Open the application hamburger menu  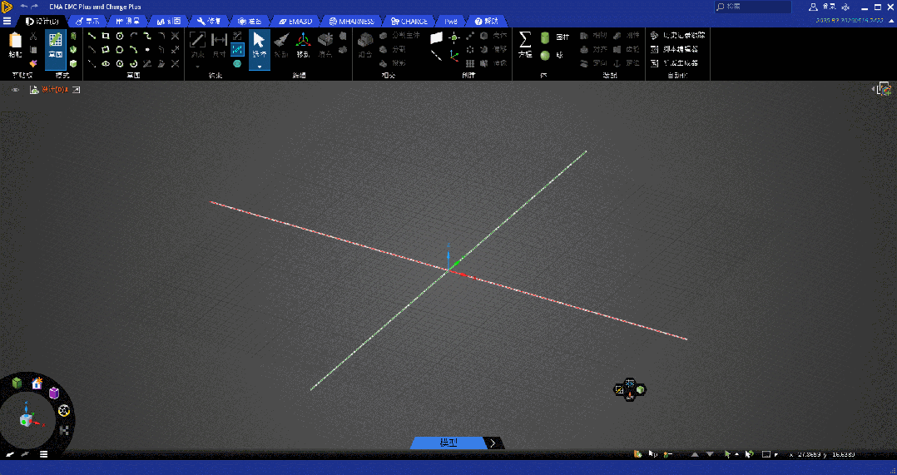(7, 21)
